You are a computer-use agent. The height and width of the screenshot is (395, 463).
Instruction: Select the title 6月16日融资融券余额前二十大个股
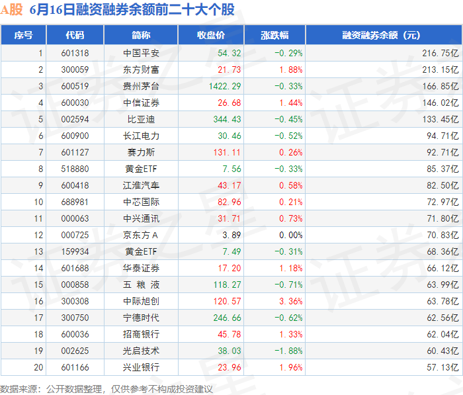click(x=132, y=9)
